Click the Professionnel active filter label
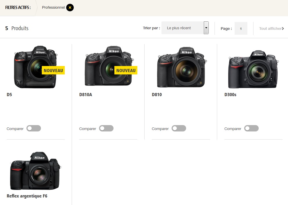Viewport: 288px width, 205px height. pyautogui.click(x=53, y=8)
